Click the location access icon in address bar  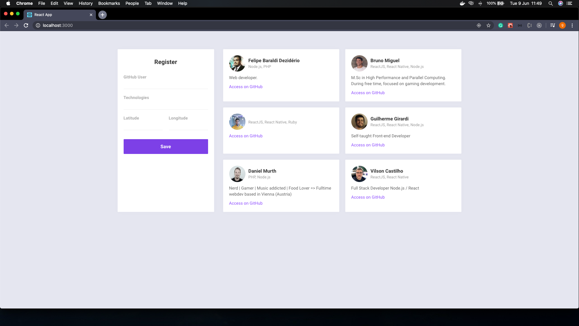click(x=479, y=25)
